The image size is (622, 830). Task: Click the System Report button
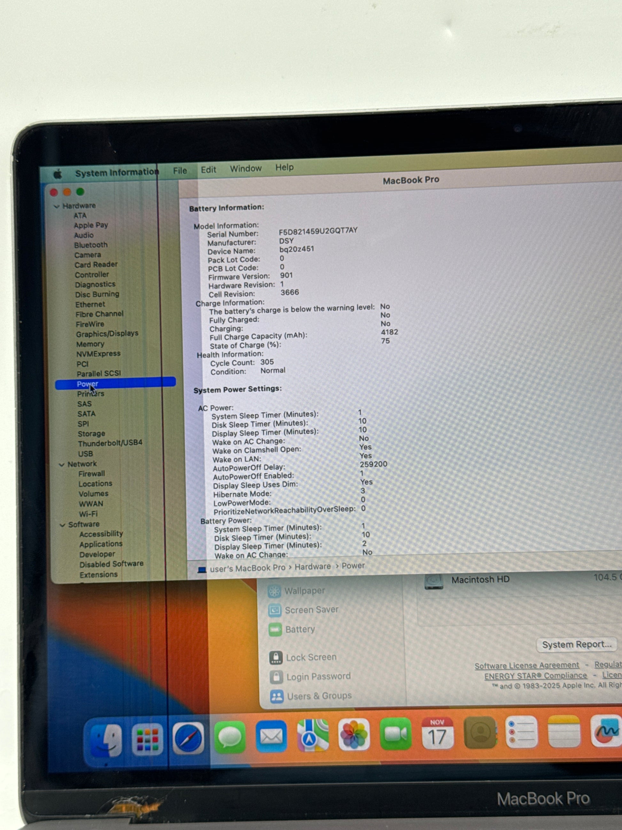pos(576,644)
